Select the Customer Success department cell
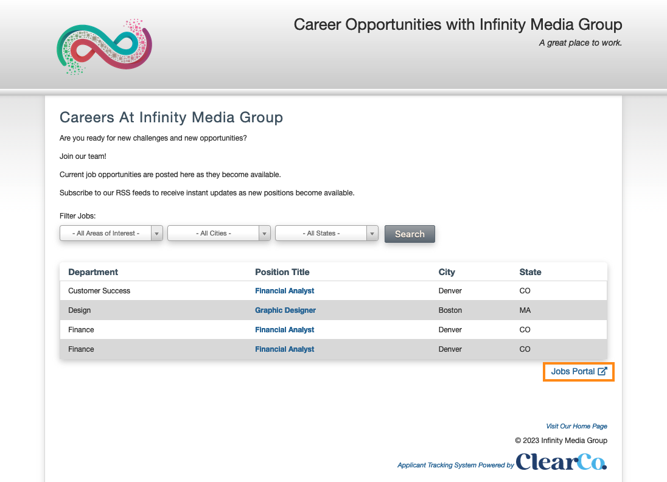Viewport: 667px width, 482px height. [x=99, y=291]
